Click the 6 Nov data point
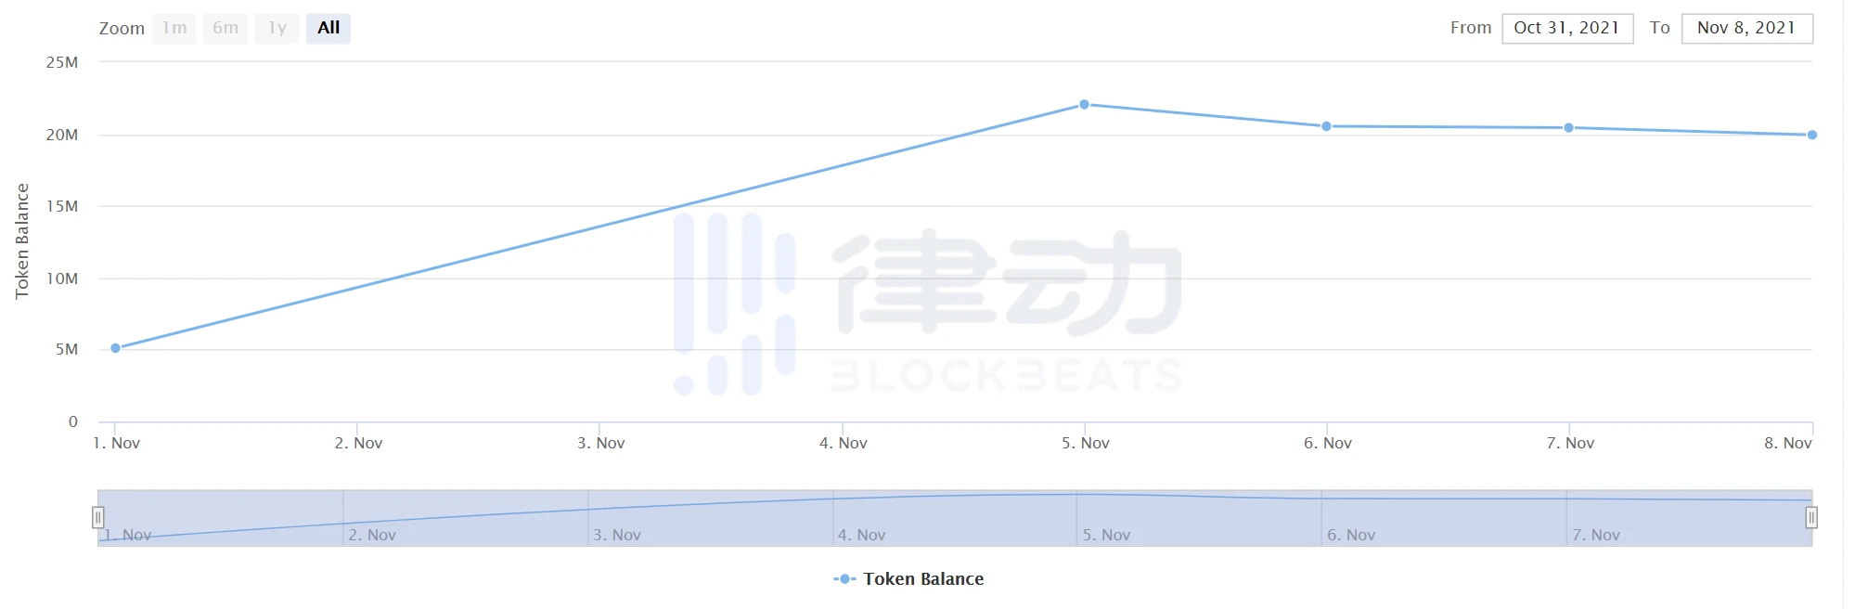The height and width of the screenshot is (609, 1855). (1326, 126)
